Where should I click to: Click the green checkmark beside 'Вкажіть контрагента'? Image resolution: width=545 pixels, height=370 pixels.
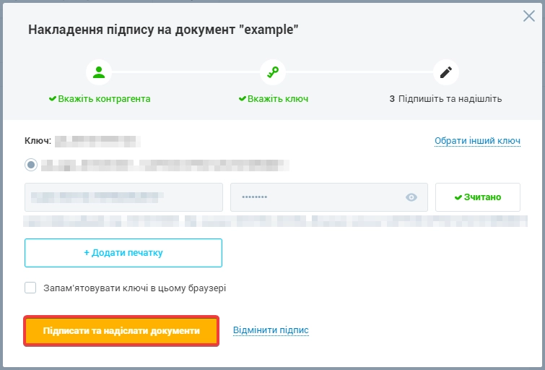(53, 99)
